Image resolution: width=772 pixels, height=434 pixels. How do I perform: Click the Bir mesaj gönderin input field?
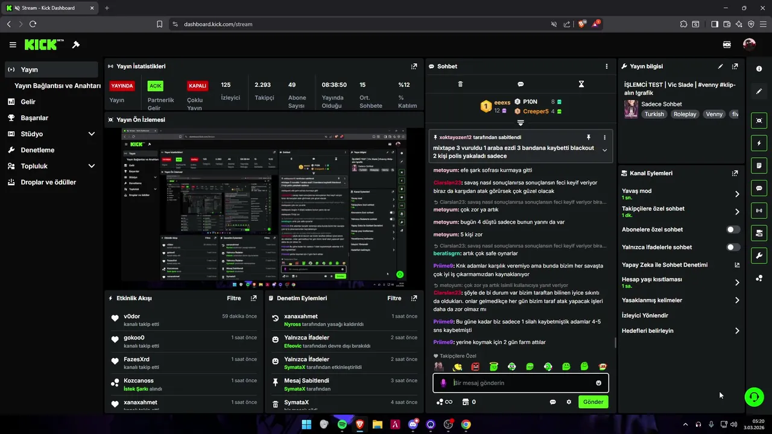(x=520, y=383)
